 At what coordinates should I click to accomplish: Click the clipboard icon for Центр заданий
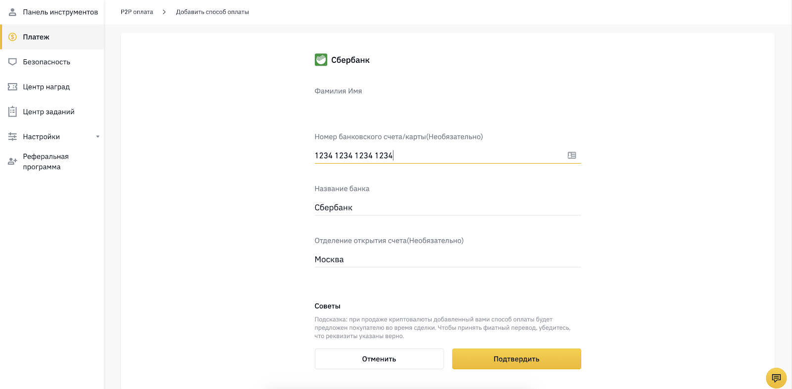tap(12, 112)
